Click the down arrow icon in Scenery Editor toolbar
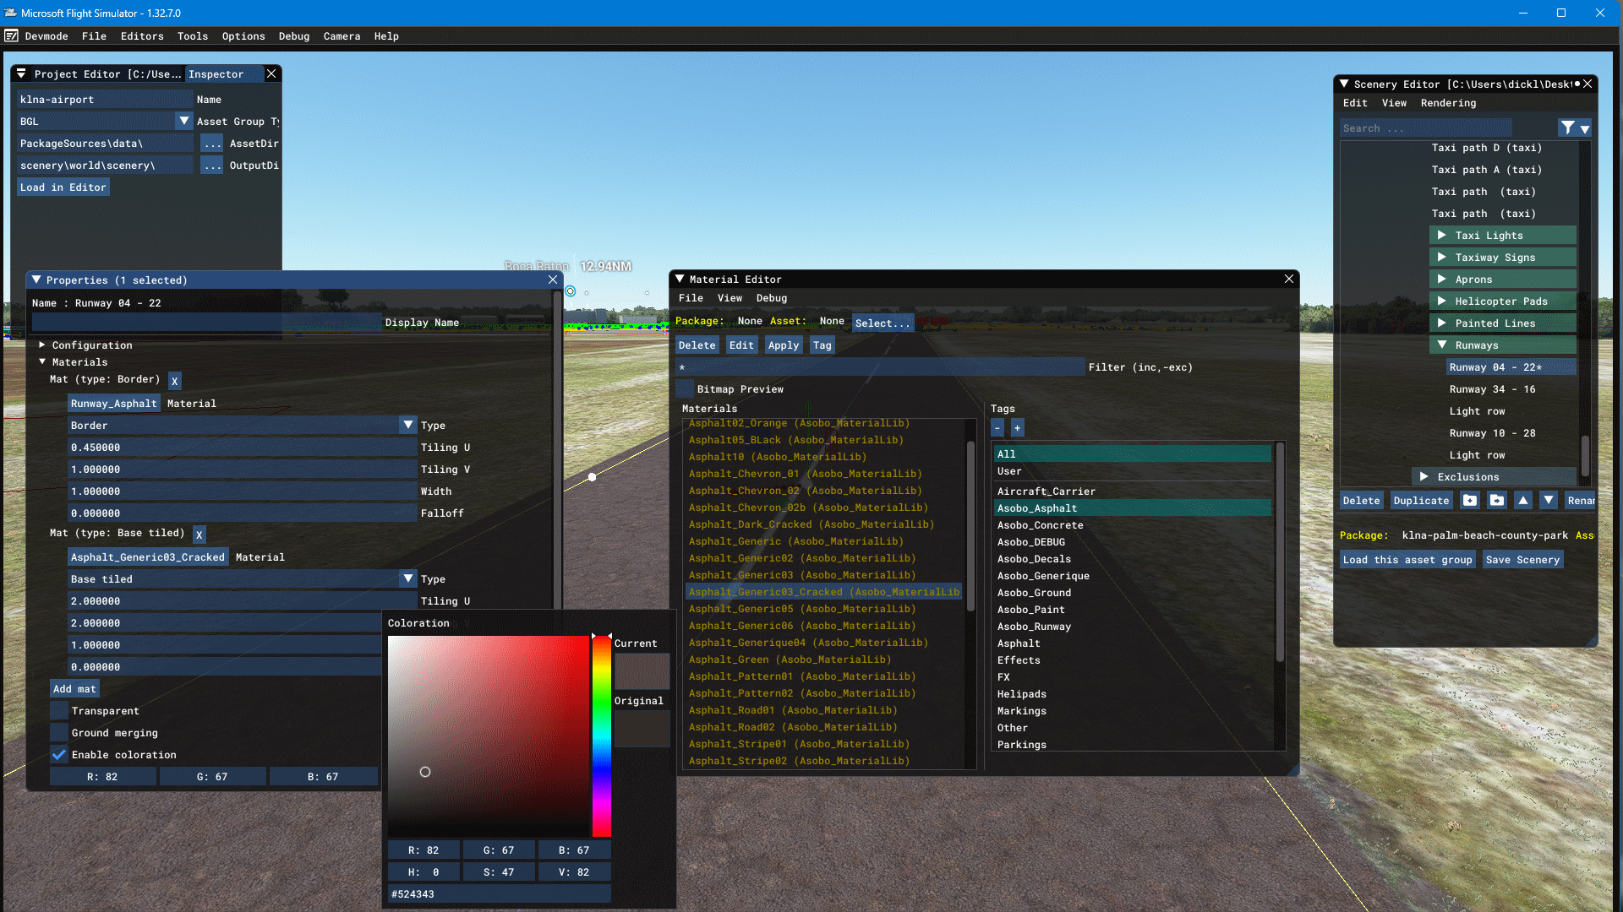The width and height of the screenshot is (1623, 912). click(1549, 500)
